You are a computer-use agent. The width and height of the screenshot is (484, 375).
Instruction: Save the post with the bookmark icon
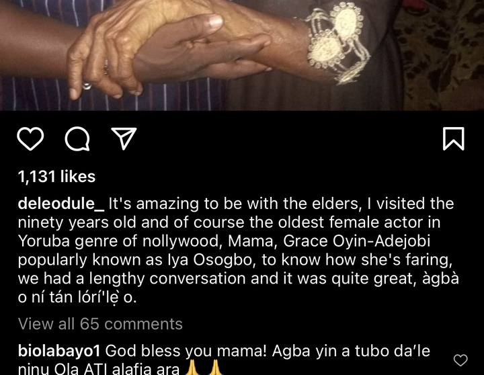(454, 138)
